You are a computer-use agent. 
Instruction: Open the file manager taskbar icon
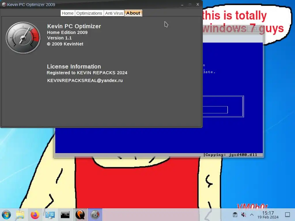click(x=20, y=215)
